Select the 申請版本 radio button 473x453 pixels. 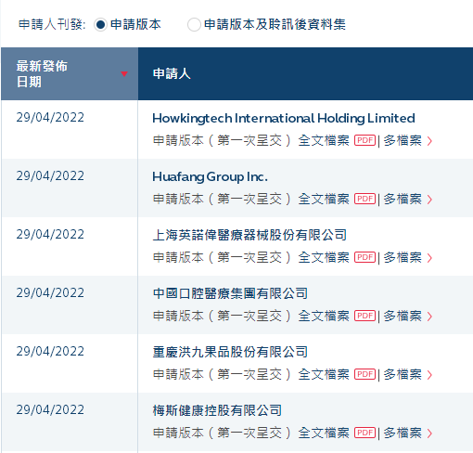click(x=100, y=25)
